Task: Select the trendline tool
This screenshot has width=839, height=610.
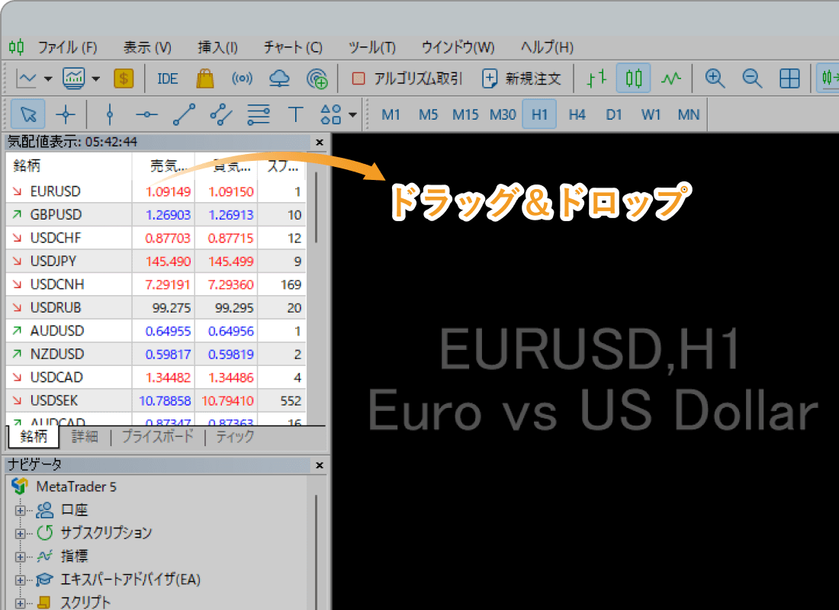Action: click(x=184, y=114)
